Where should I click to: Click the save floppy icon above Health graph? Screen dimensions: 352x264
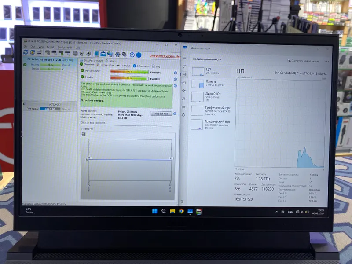click(84, 134)
